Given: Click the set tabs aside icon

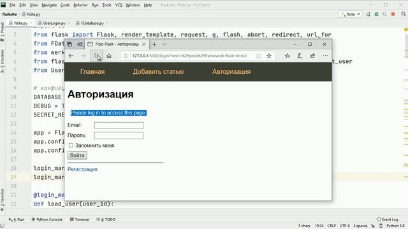Looking at the screenshot, I should [80, 45].
